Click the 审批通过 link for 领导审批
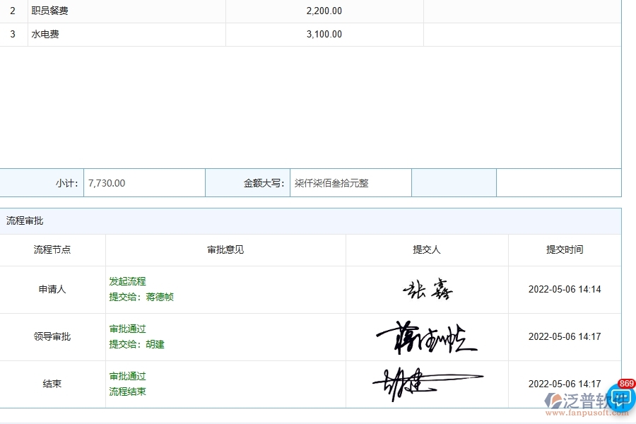636x424 pixels. [128, 329]
